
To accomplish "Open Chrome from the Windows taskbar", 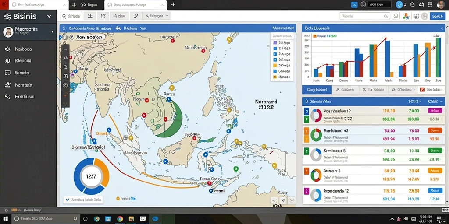I will (120, 219).
